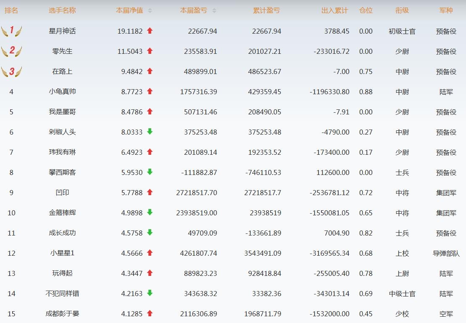Screen dimensions: 466x323
Task: Sort by 本届净值 using sort arrows
Action: (x=150, y=11)
